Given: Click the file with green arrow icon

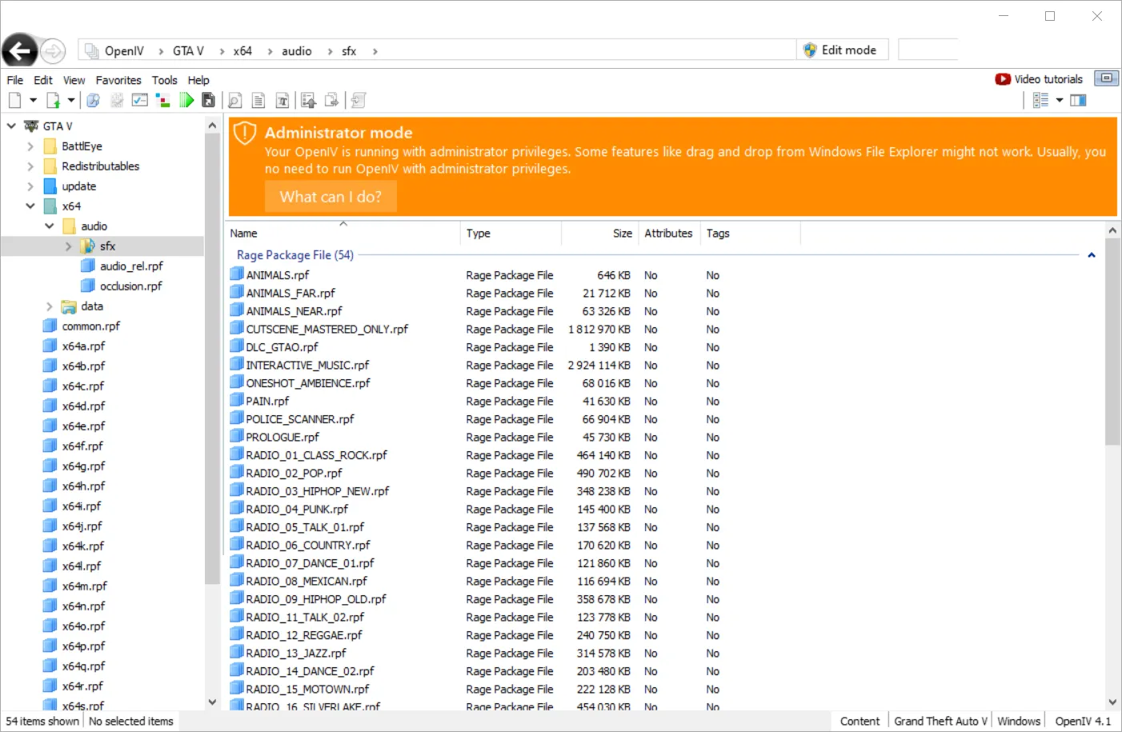Looking at the screenshot, I should click(x=54, y=100).
